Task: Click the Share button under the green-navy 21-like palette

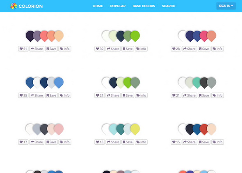Action: (x=113, y=95)
